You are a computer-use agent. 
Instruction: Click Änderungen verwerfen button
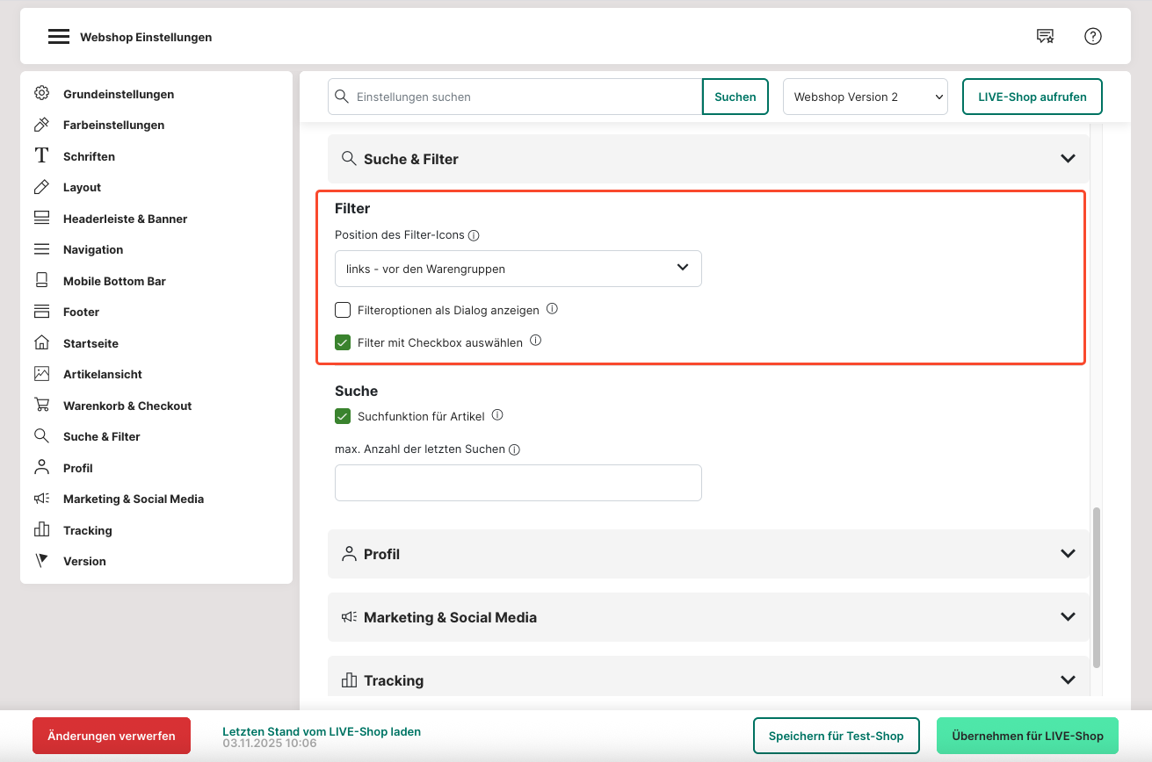pos(112,736)
